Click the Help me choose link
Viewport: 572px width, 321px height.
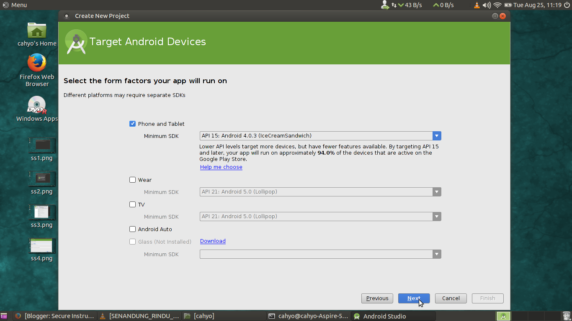221,167
